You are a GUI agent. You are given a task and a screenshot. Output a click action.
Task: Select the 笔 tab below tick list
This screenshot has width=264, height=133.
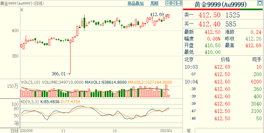coord(188,130)
